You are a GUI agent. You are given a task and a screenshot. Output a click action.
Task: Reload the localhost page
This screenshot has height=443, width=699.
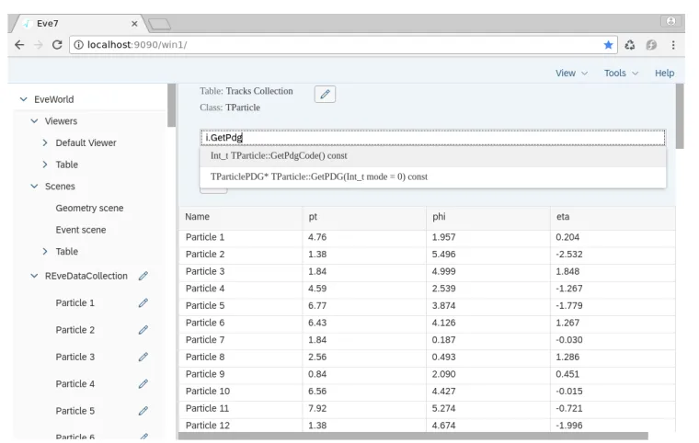click(57, 44)
